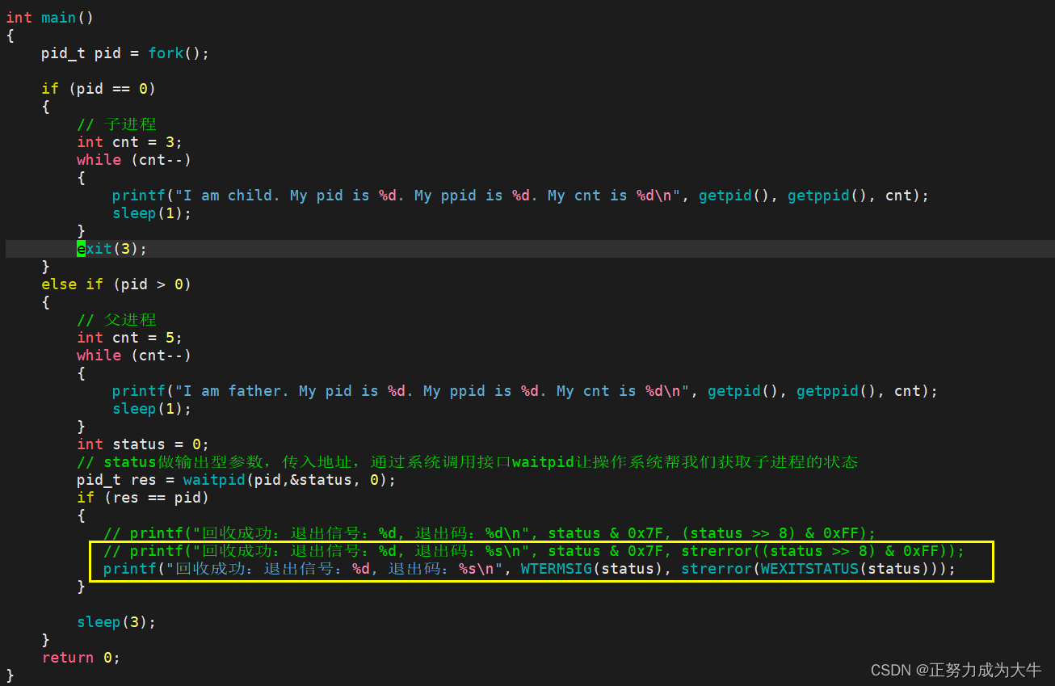This screenshot has height=686, width=1055.
Task: Click the 'int status = 0;' line
Action: coord(143,444)
